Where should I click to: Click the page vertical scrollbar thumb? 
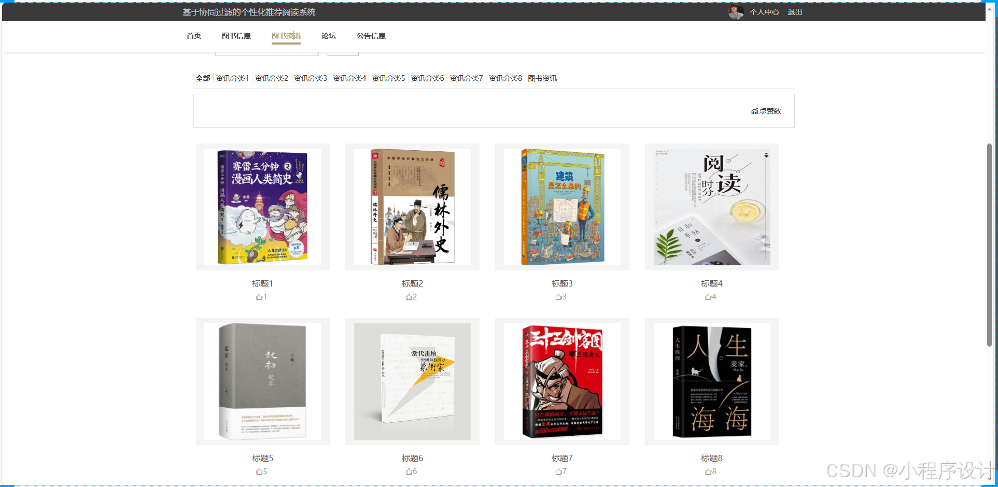(989, 245)
